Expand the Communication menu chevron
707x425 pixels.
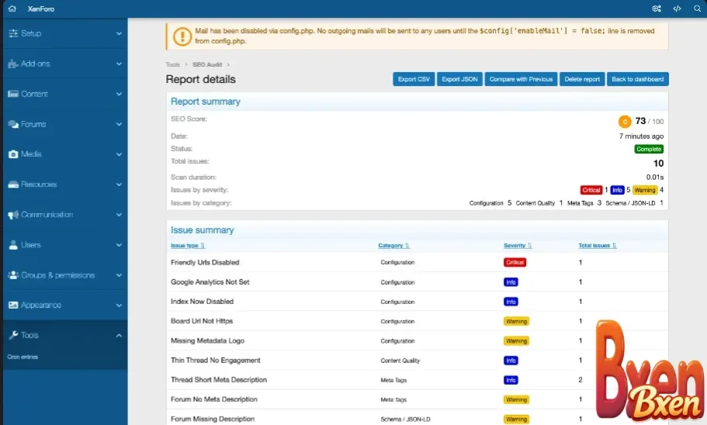tap(119, 215)
